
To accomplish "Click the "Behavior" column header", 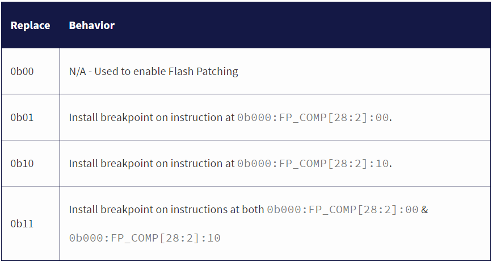I will pyautogui.click(x=91, y=26).
